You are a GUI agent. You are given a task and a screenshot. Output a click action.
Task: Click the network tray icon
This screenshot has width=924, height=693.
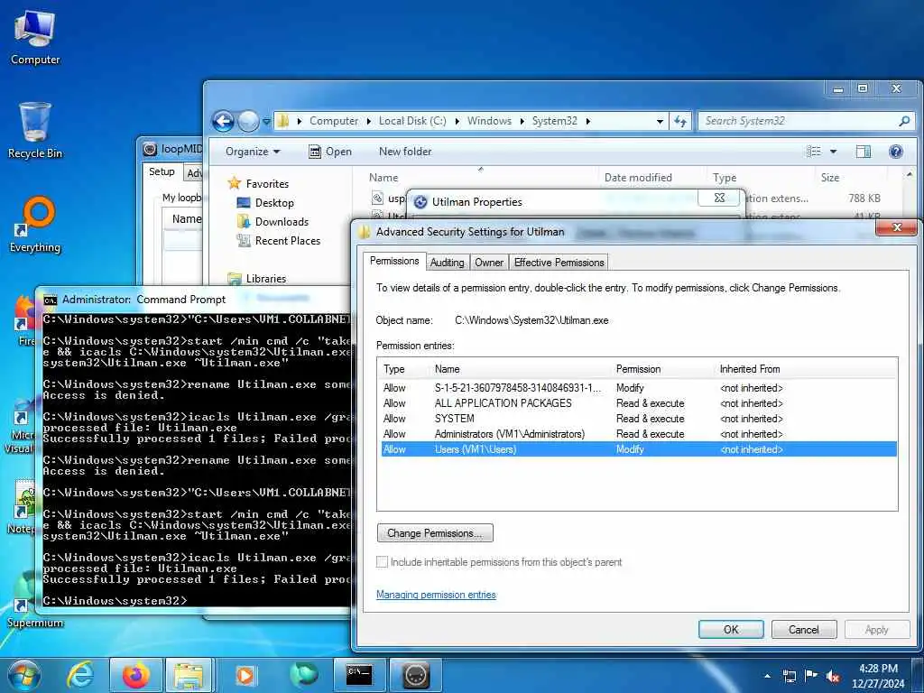pyautogui.click(x=789, y=676)
